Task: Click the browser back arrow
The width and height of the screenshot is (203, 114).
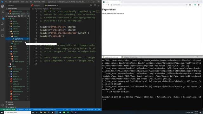Action: tap(103, 5)
